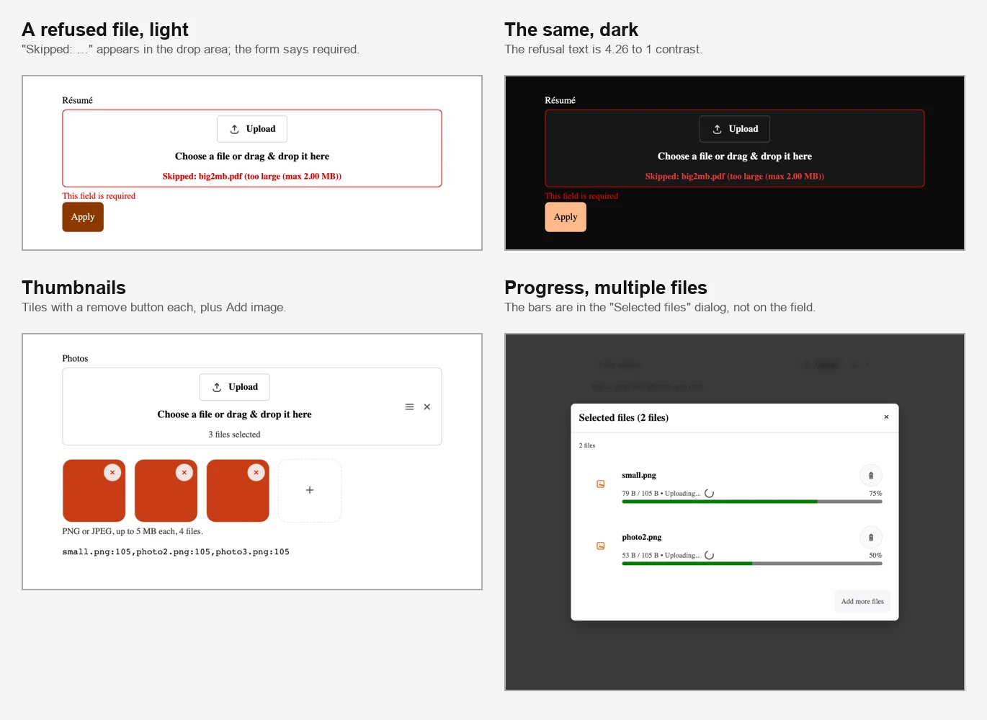Click the "50%" progress value

point(875,556)
